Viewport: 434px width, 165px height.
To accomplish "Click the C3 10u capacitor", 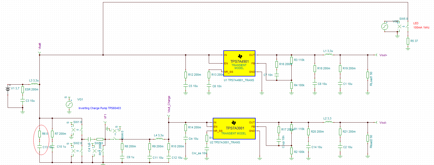I will [23, 100].
